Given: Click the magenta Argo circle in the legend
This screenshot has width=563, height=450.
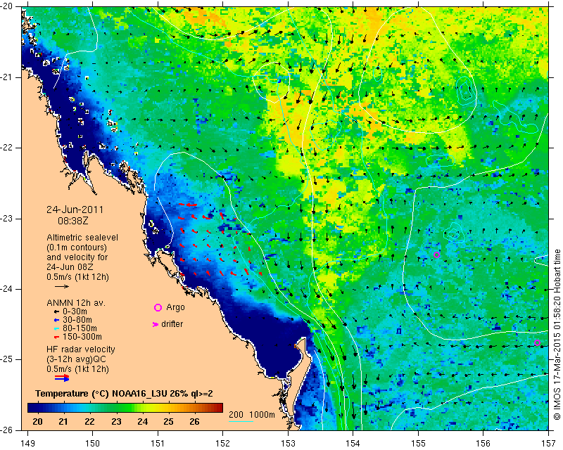Looking at the screenshot, I should coord(158,307).
